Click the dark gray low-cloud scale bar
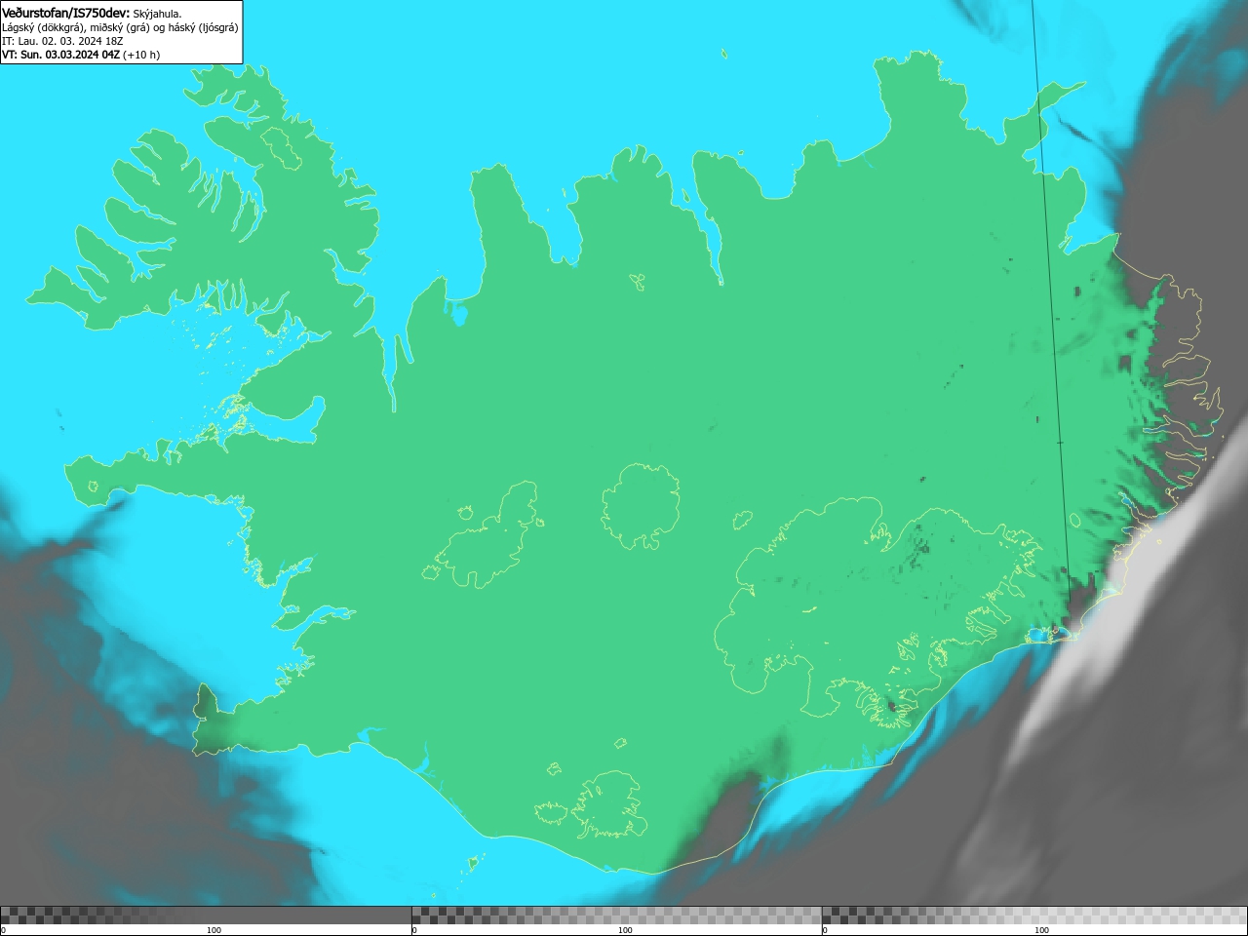Screen dimensions: 1248x936 [206, 916]
